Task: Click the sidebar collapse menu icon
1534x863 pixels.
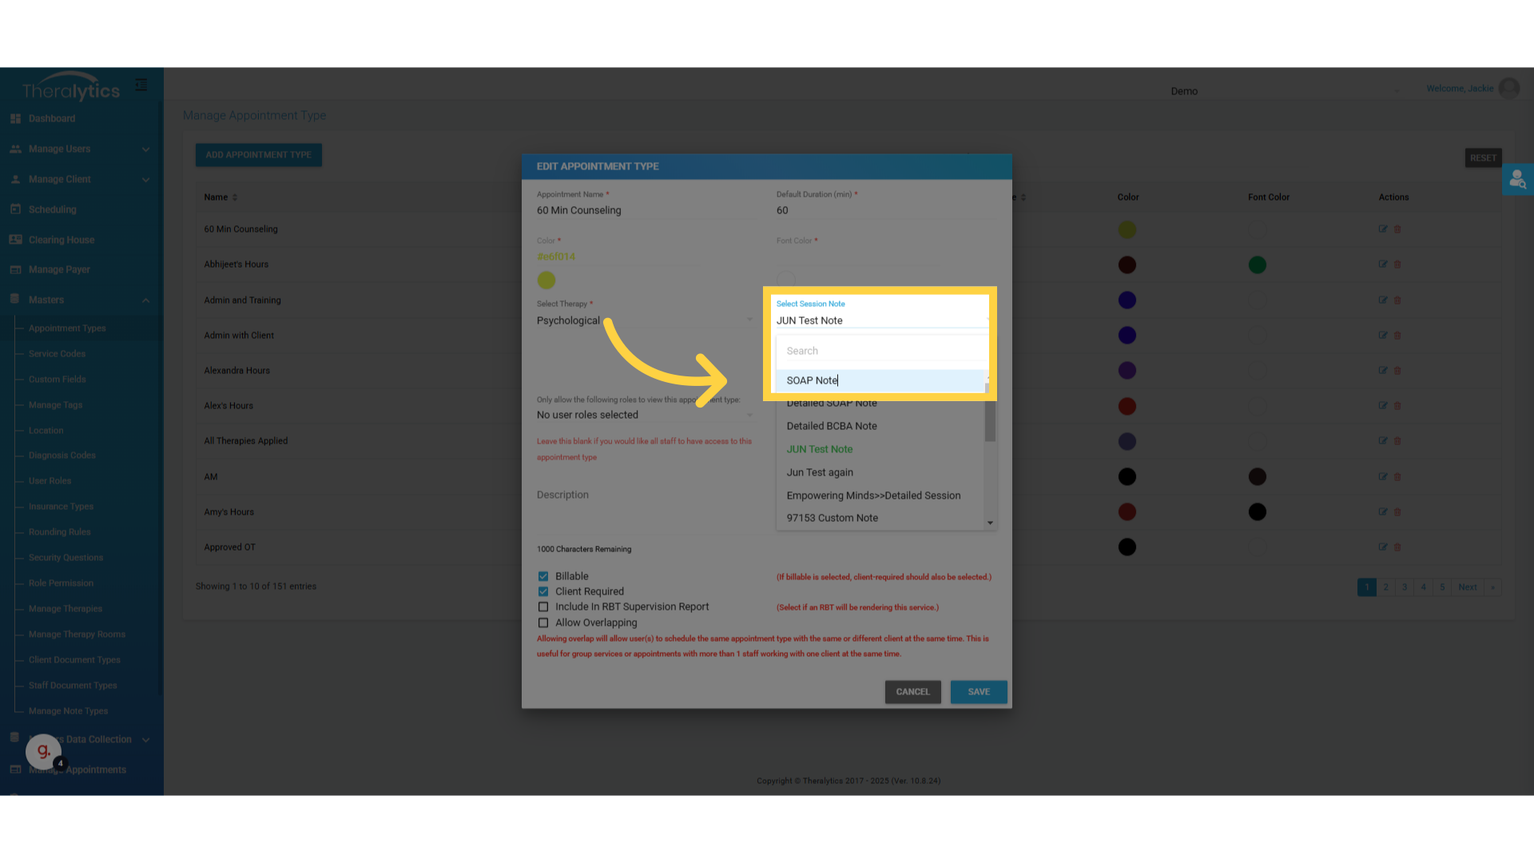Action: click(141, 85)
